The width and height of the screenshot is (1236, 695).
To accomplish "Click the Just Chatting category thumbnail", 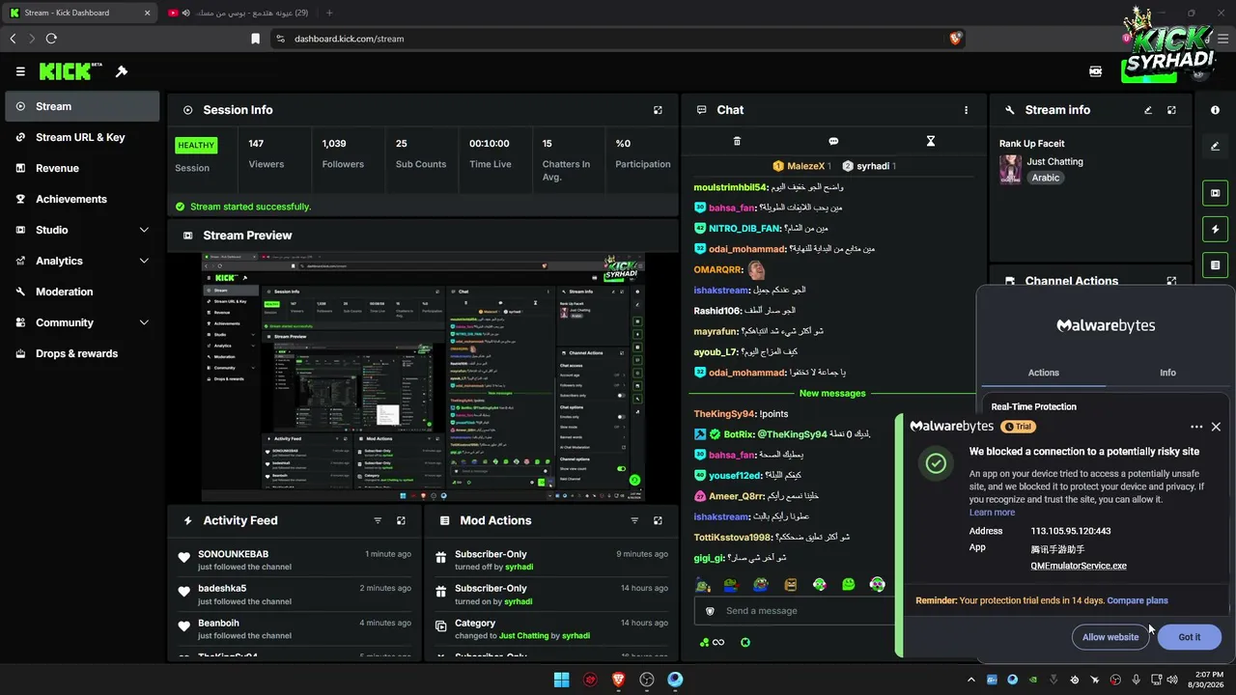I will [1011, 169].
